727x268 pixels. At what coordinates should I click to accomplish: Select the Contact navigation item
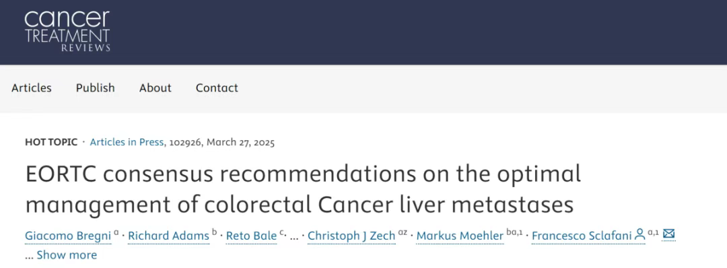pos(217,88)
